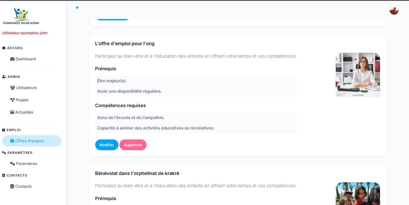
Task: Click the Utilisateurs people icon
Action: pyautogui.click(x=13, y=88)
